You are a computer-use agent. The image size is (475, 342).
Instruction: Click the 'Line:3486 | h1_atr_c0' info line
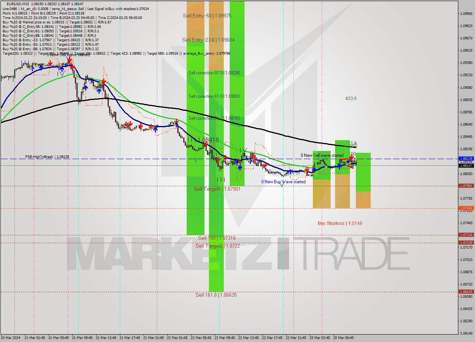click(x=76, y=9)
